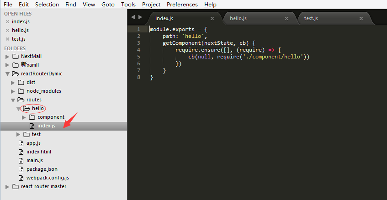Open app.js from the sidebar
The image size is (387, 200).
coord(33,143)
